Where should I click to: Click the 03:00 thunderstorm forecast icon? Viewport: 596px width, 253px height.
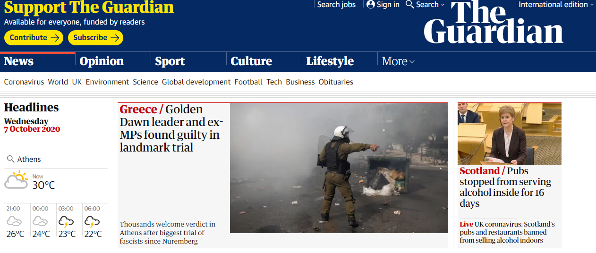(66, 221)
